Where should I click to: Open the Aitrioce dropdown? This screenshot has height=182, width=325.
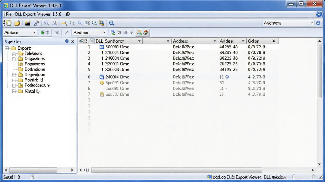click(x=34, y=33)
